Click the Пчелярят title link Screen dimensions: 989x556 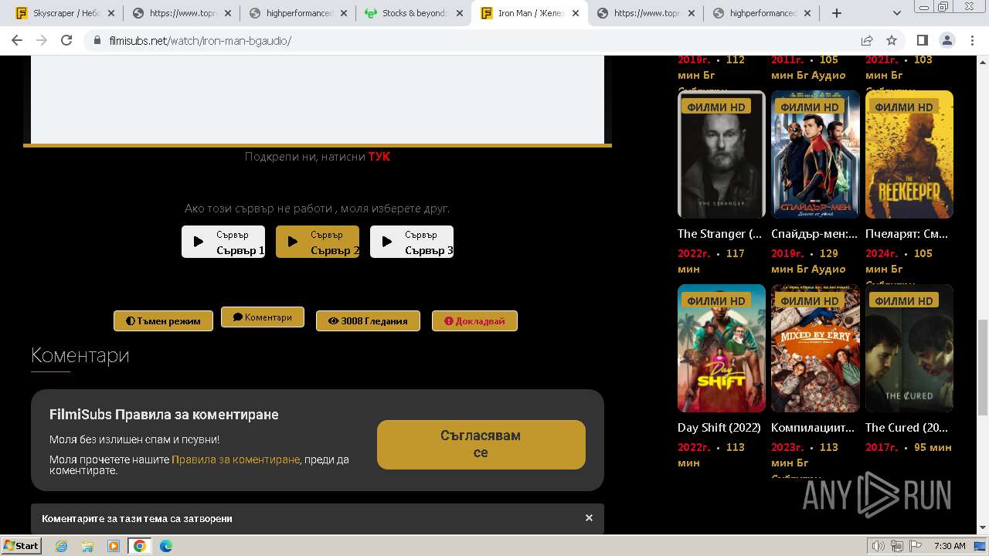(x=907, y=233)
